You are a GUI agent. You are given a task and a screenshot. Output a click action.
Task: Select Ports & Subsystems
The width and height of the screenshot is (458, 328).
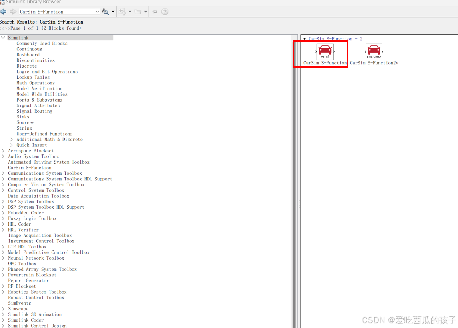[39, 100]
